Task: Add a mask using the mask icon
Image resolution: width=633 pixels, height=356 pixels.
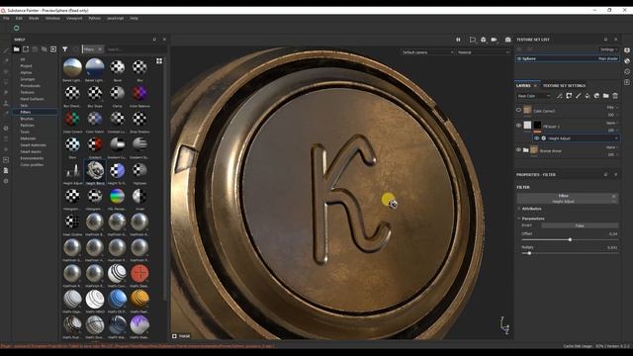Action: 569,96
